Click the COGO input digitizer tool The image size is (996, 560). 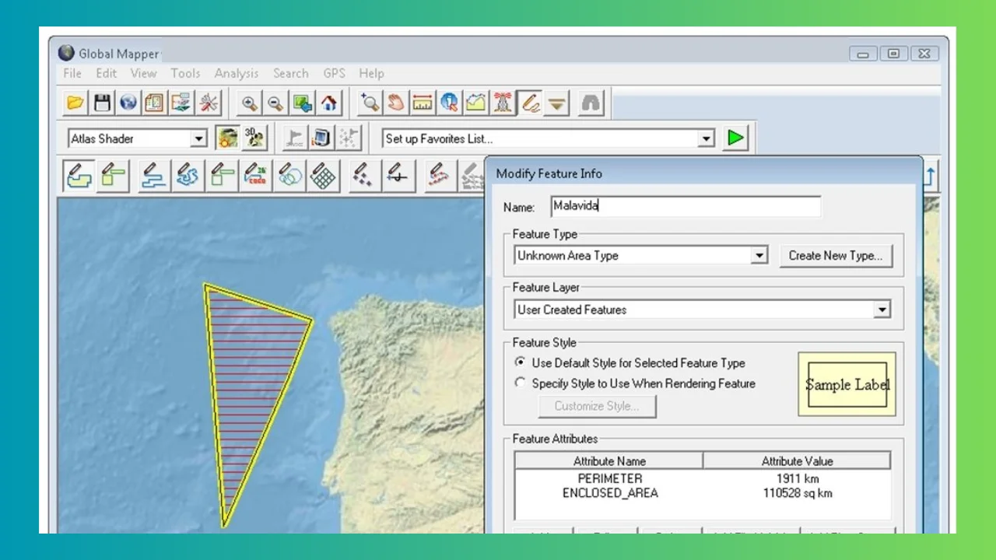[256, 175]
